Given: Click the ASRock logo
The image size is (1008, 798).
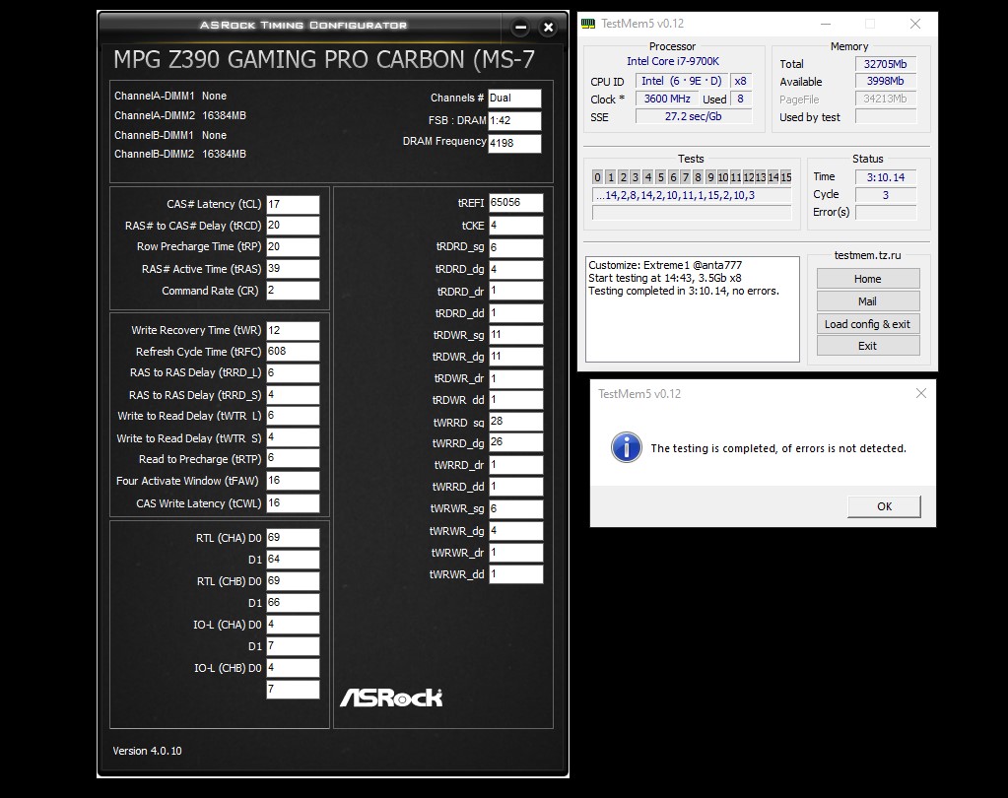Looking at the screenshot, I should point(391,698).
